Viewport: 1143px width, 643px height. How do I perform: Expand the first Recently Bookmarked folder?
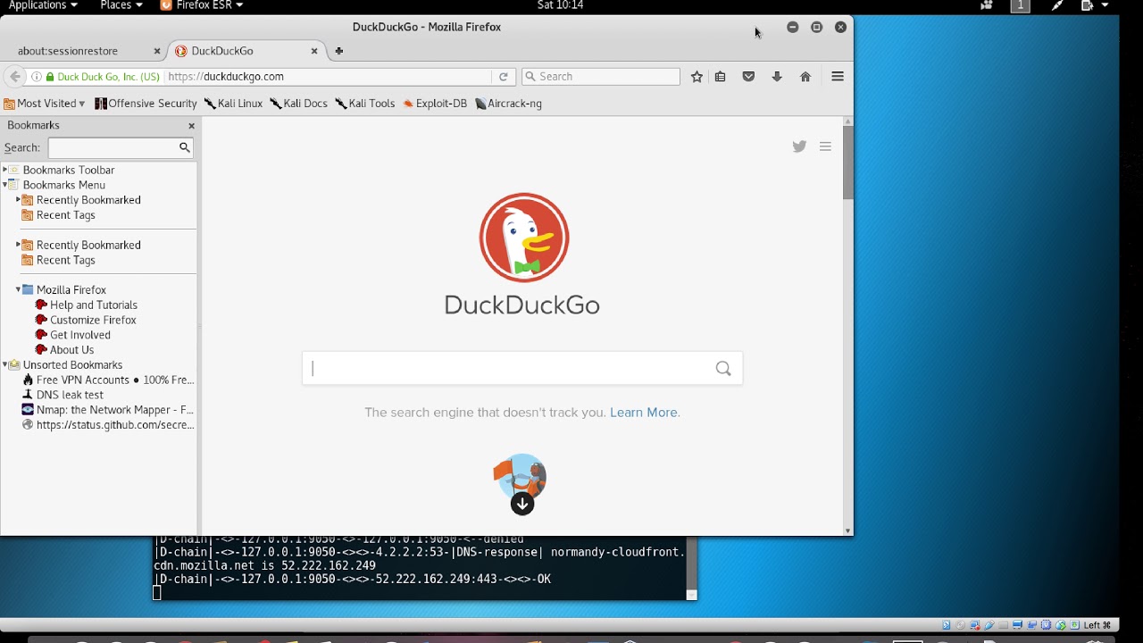[x=18, y=200]
